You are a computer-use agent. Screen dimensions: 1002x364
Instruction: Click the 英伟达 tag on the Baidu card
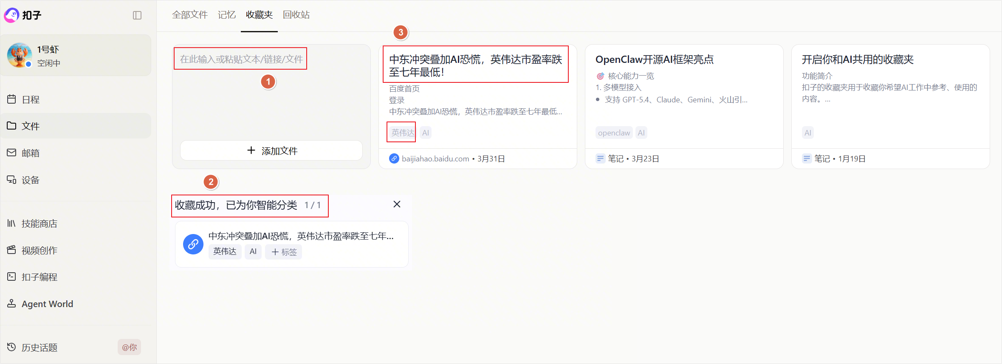click(403, 133)
